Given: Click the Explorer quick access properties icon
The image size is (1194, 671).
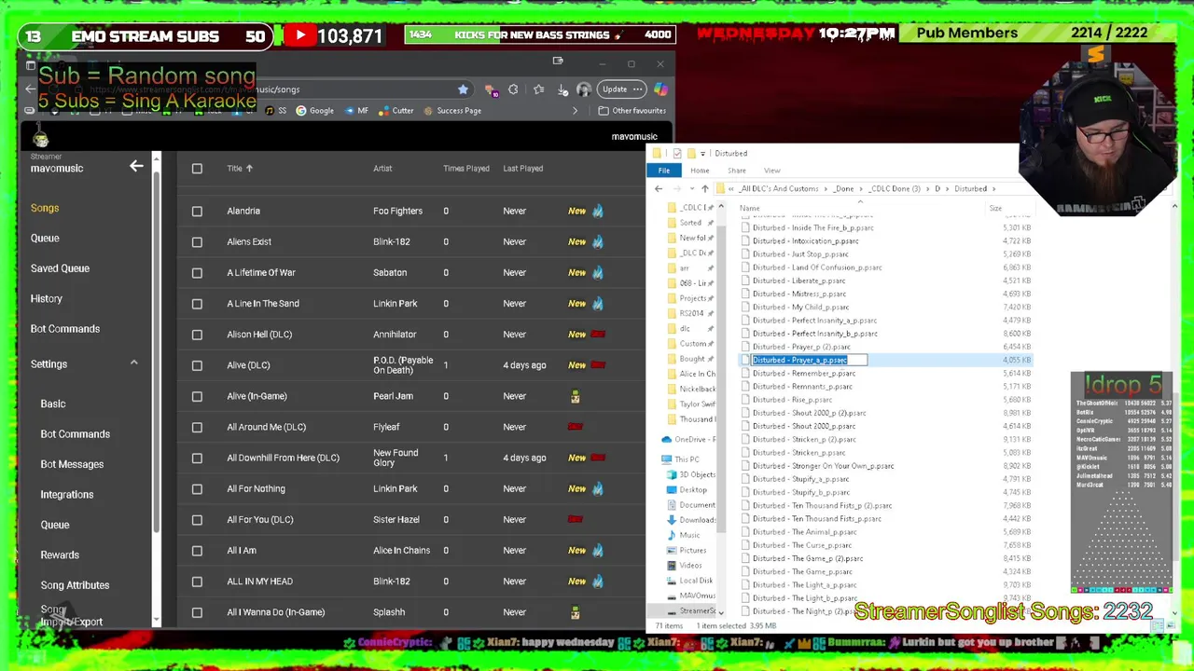Looking at the screenshot, I should click(678, 153).
